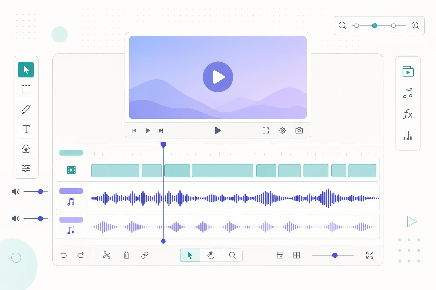Open the media library panel
Viewport: 436px width, 290px height.
408,71
